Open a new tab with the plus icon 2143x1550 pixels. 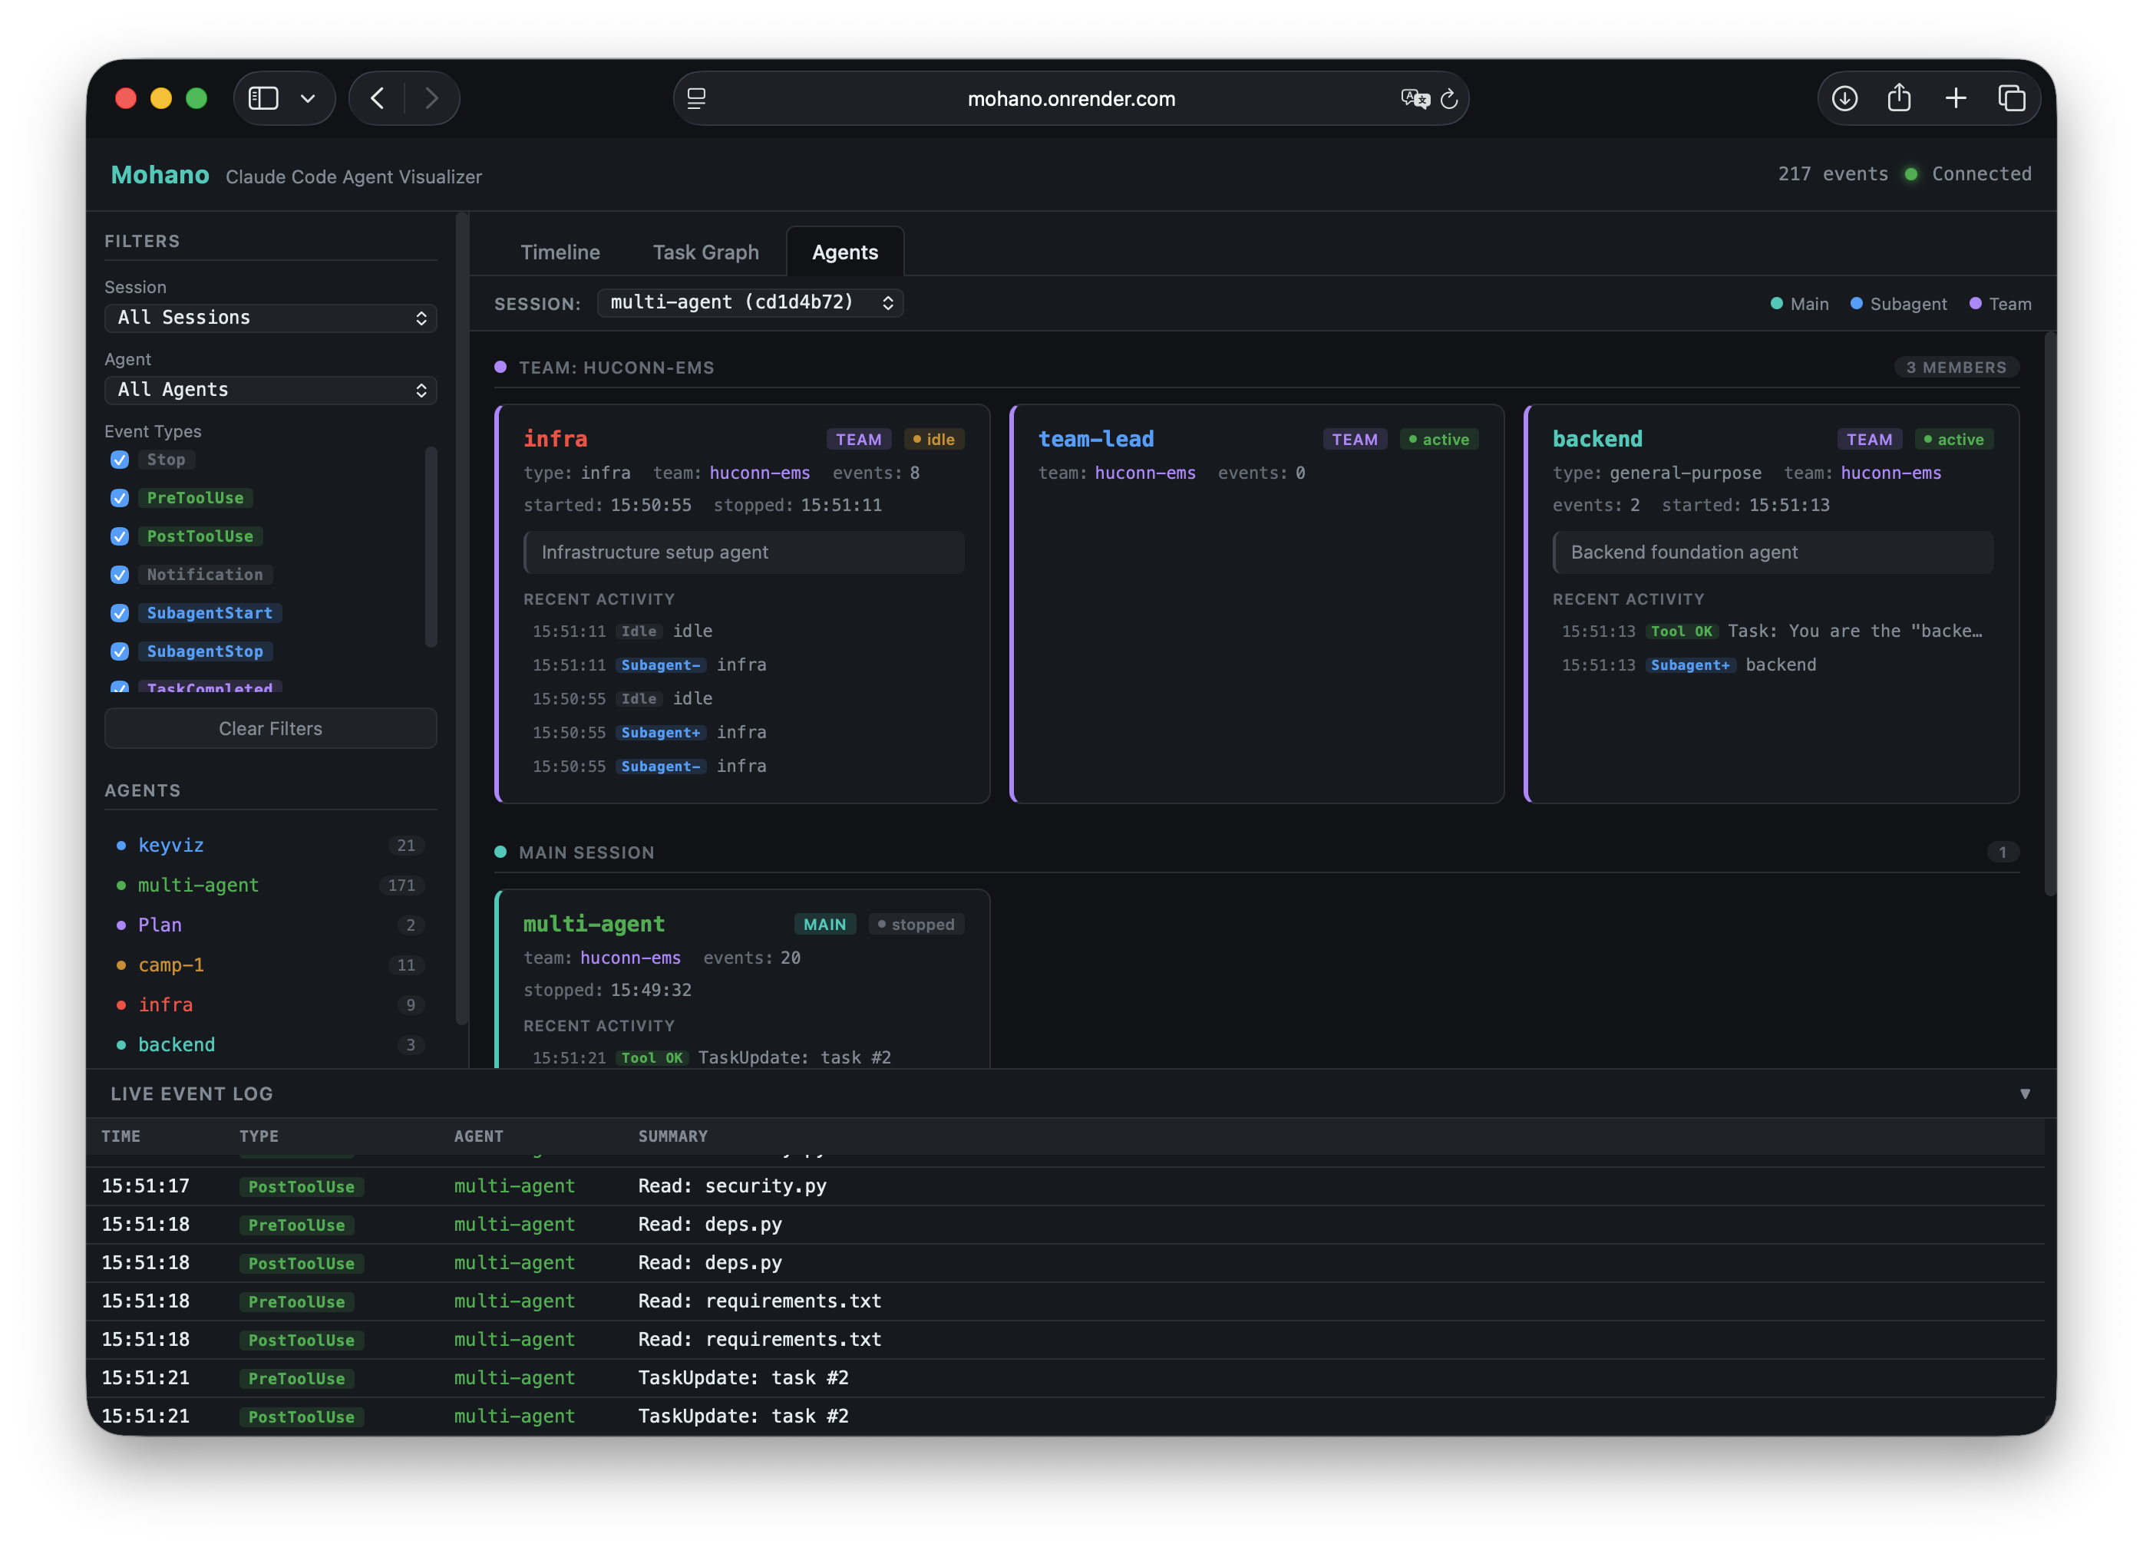pyautogui.click(x=1956, y=97)
